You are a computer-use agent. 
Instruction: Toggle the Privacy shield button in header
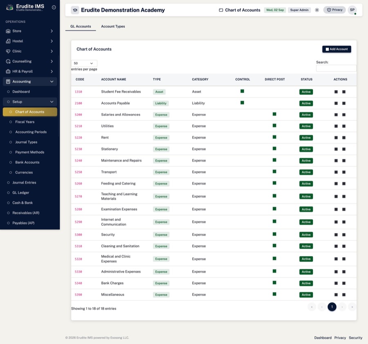pos(334,10)
